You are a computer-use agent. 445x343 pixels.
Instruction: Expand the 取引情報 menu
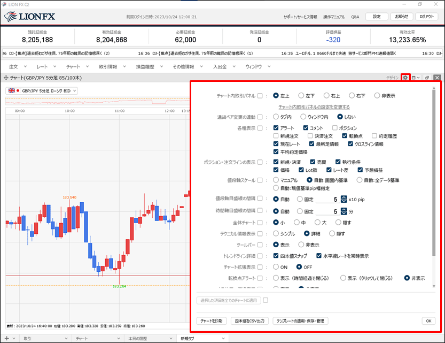[x=112, y=66]
